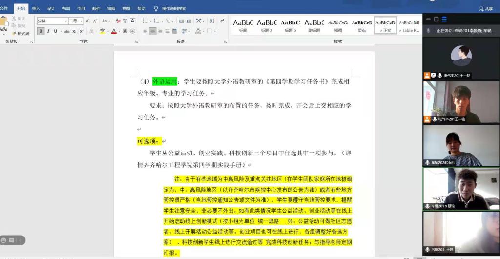The height and width of the screenshot is (259, 500).
Task: Click the subscript x₂ icon
Action: (74, 31)
